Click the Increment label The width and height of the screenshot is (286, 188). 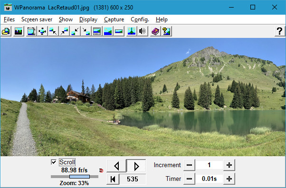(167, 165)
